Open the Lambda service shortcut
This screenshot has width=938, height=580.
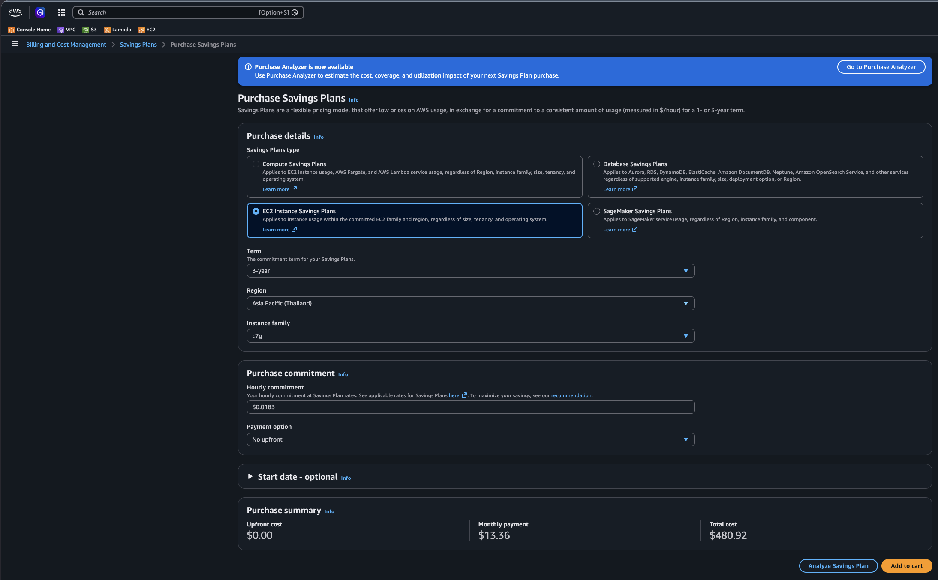pyautogui.click(x=117, y=30)
